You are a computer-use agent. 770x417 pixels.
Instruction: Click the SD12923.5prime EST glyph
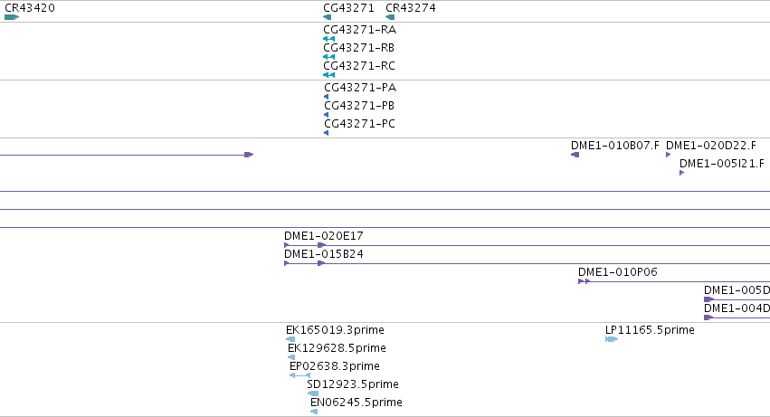tap(313, 393)
